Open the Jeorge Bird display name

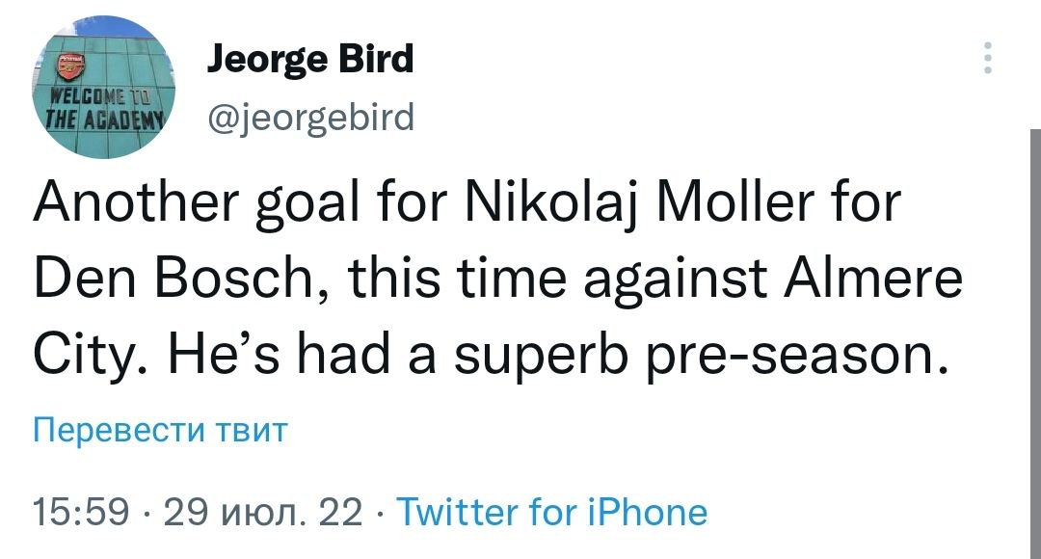pos(310,60)
